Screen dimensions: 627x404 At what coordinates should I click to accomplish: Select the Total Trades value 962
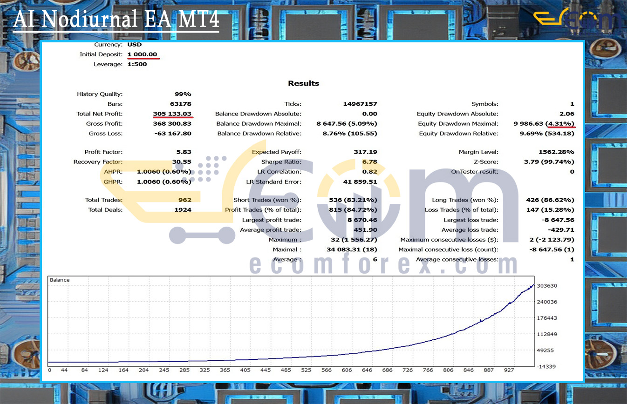point(184,200)
